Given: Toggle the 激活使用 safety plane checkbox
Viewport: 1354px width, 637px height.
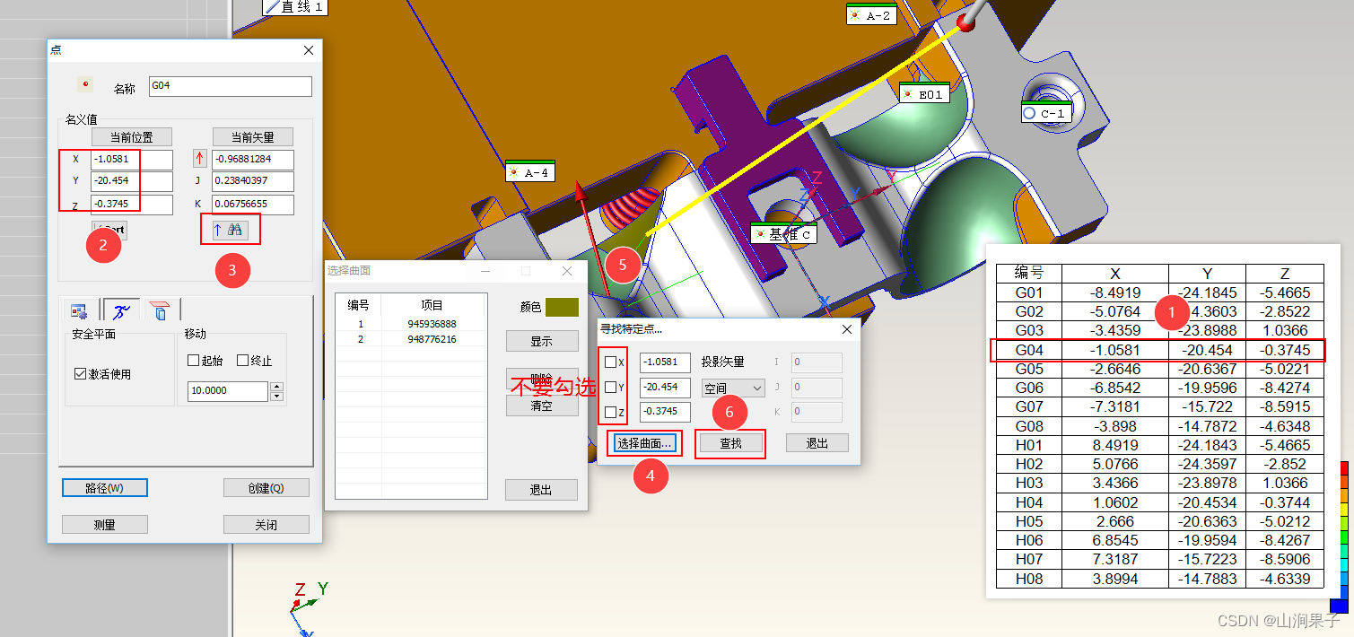Looking at the screenshot, I should point(81,374).
